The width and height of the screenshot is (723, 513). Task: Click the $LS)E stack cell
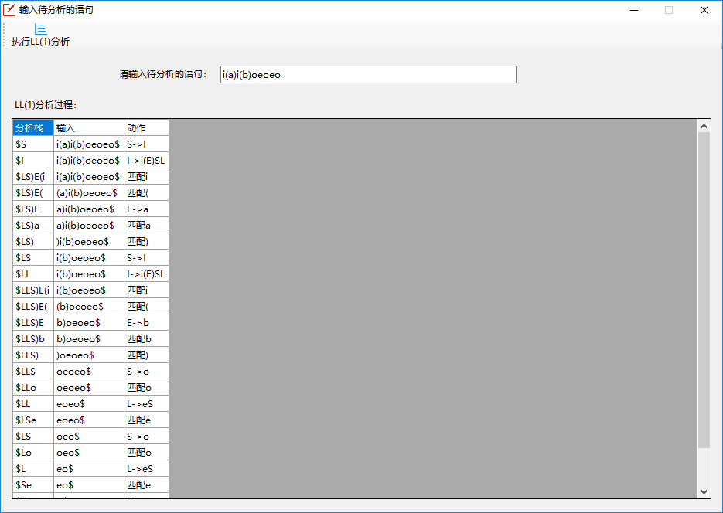[33, 209]
